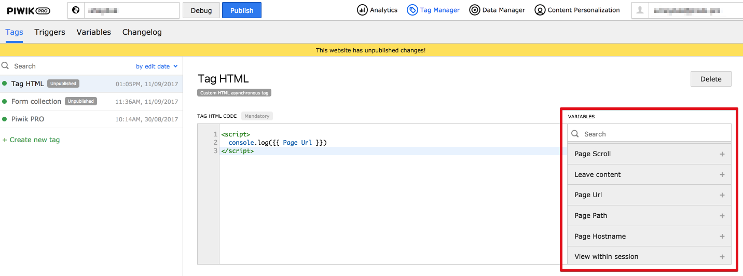The image size is (743, 276).
Task: Click green status dot of Piwik PRO
Action: click(5, 119)
